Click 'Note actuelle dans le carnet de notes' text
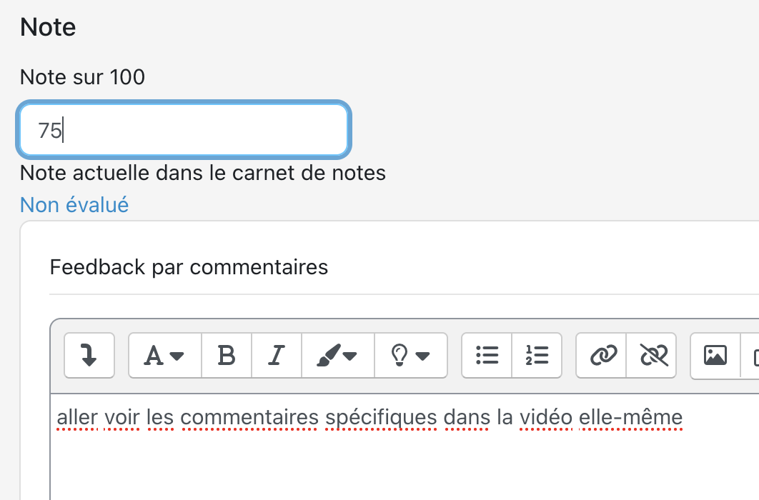Screen dimensions: 759x500 pos(203,173)
